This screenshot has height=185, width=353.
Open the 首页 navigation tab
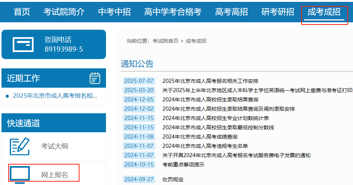click(x=22, y=12)
